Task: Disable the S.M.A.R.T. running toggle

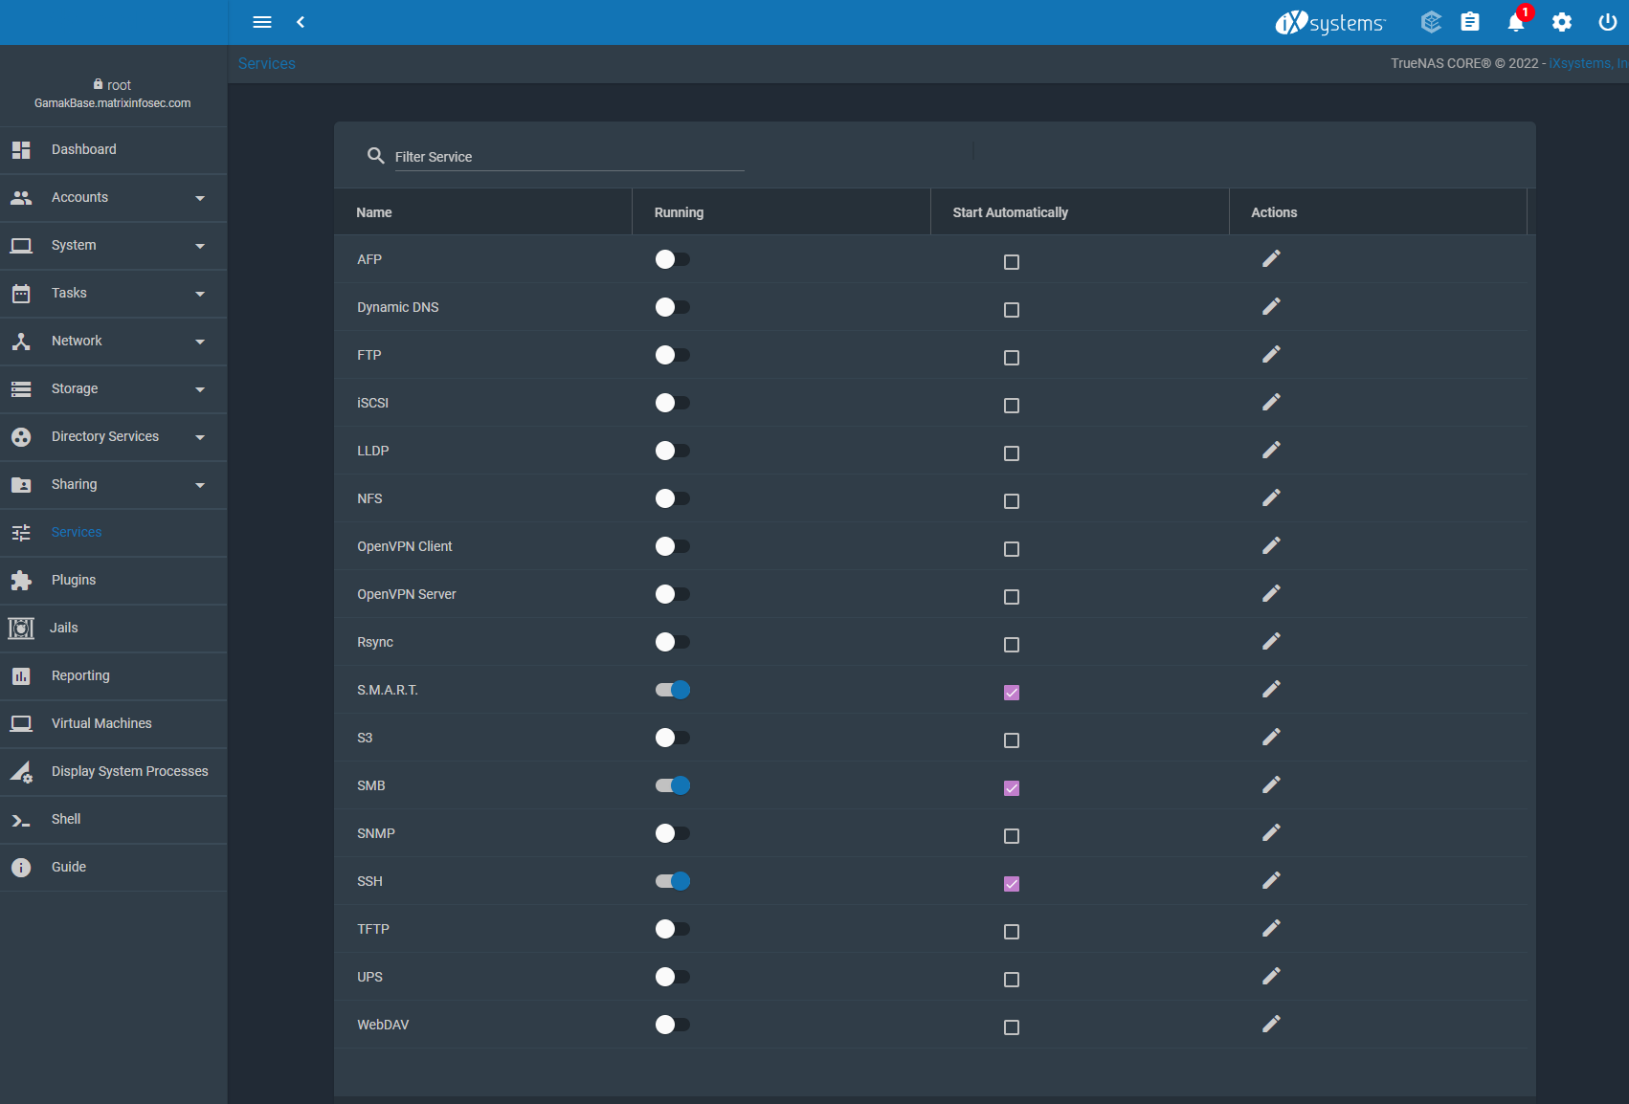Action: 672,690
